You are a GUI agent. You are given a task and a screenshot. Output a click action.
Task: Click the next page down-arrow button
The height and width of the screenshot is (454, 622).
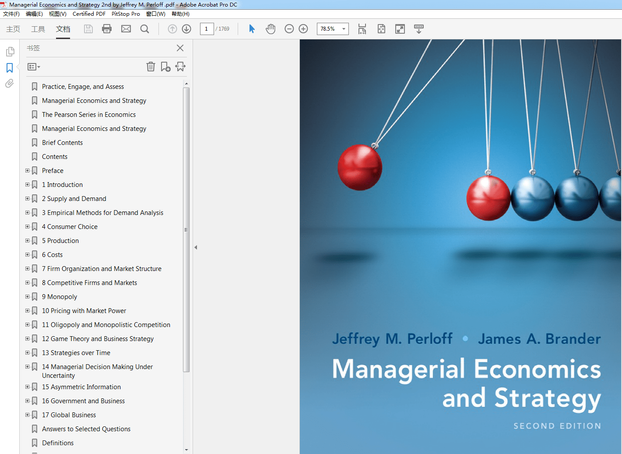186,28
